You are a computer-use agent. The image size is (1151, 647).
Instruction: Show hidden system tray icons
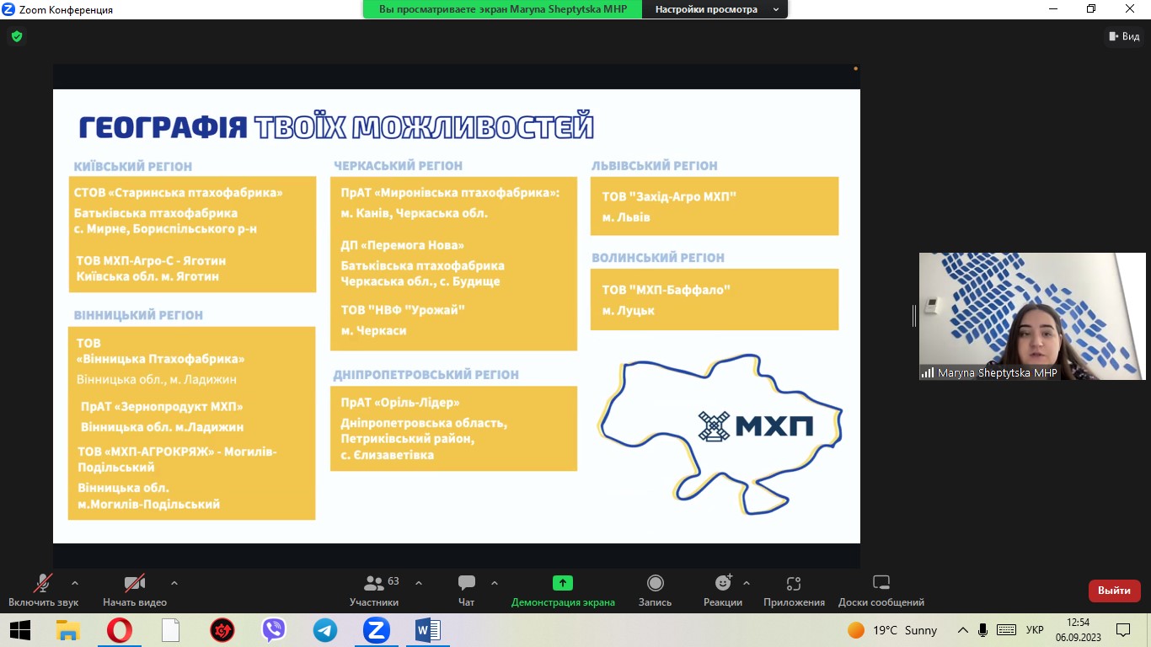click(963, 630)
